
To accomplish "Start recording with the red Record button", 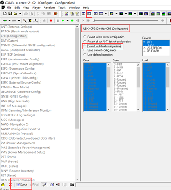I will [51, 21].
